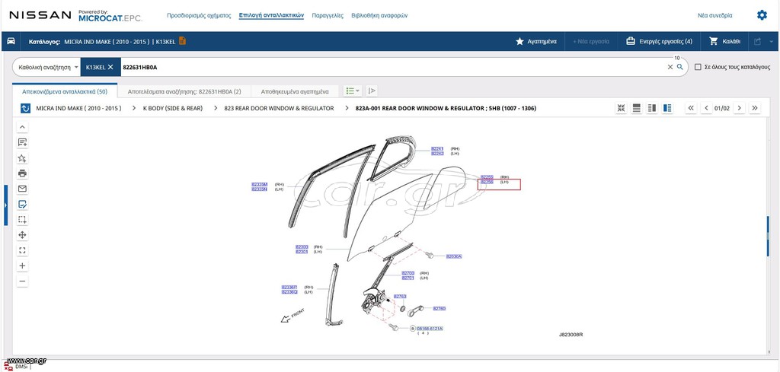Viewport: 780px width, 372px height.
Task: Enable 'Σε όλους τους καταλόγους' checkbox
Action: (x=698, y=67)
